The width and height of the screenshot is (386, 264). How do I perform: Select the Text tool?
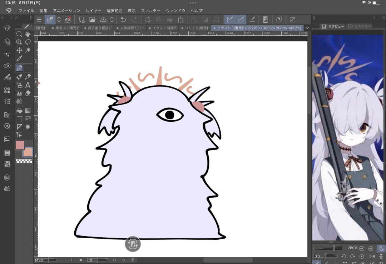(28, 85)
